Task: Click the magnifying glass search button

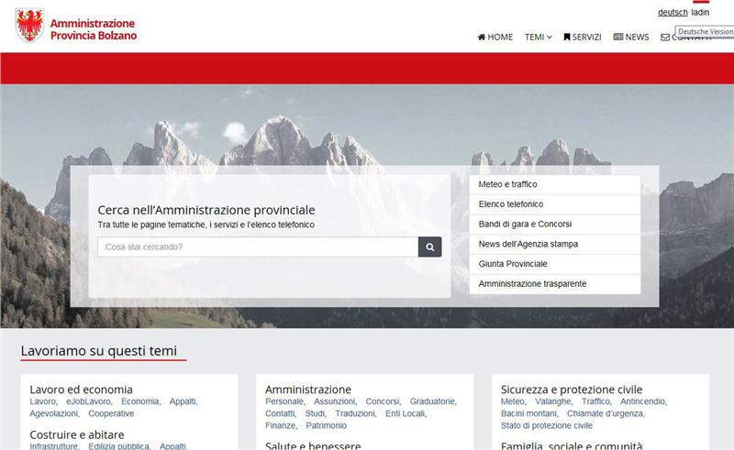Action: coord(429,247)
